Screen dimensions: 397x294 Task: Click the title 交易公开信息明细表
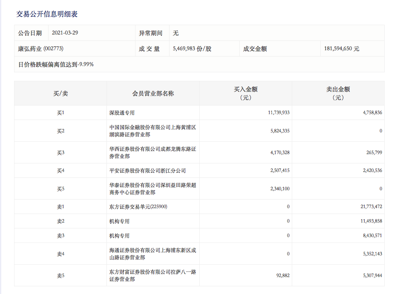click(x=47, y=14)
